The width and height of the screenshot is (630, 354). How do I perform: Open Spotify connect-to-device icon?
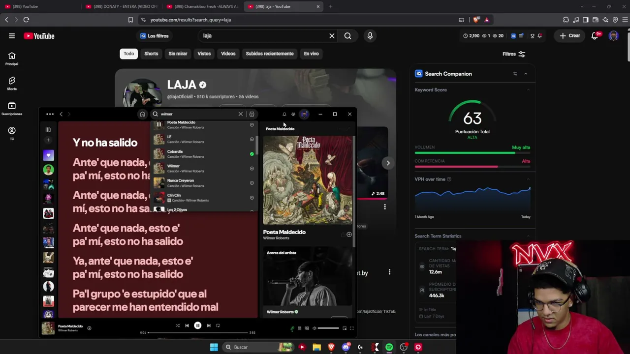pos(307,328)
